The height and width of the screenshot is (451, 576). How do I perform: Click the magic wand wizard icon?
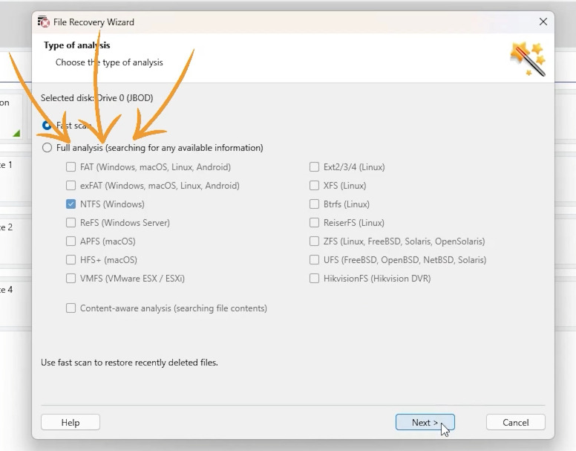pos(528,59)
